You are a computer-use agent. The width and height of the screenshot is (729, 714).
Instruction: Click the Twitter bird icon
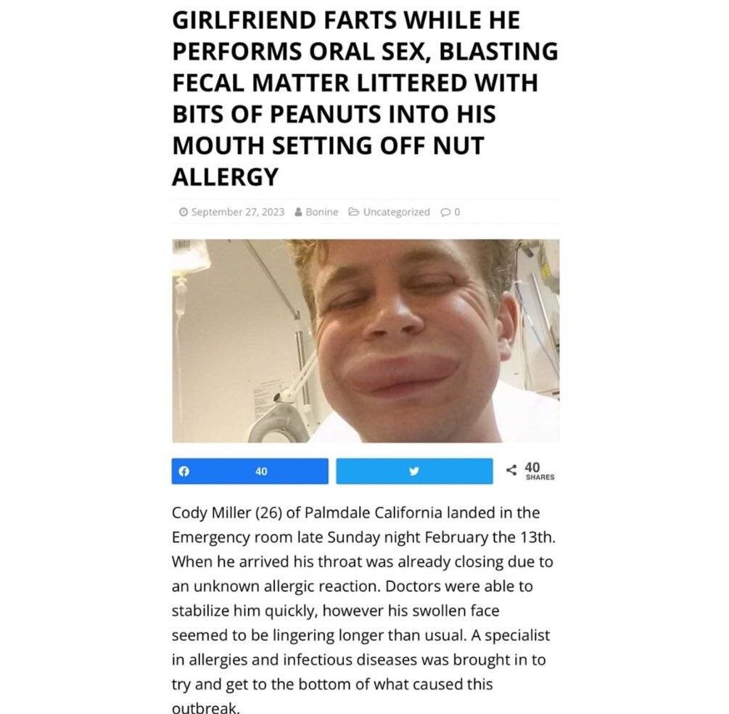pos(414,471)
